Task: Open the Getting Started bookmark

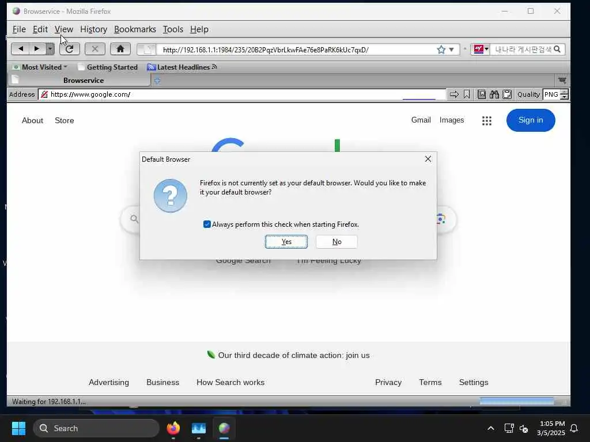Action: click(108, 67)
